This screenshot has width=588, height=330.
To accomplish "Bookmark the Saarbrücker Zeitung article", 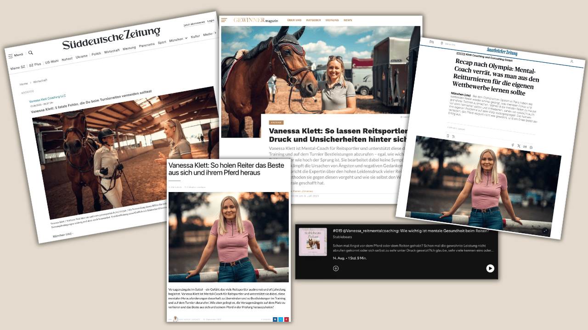I will coord(448,136).
